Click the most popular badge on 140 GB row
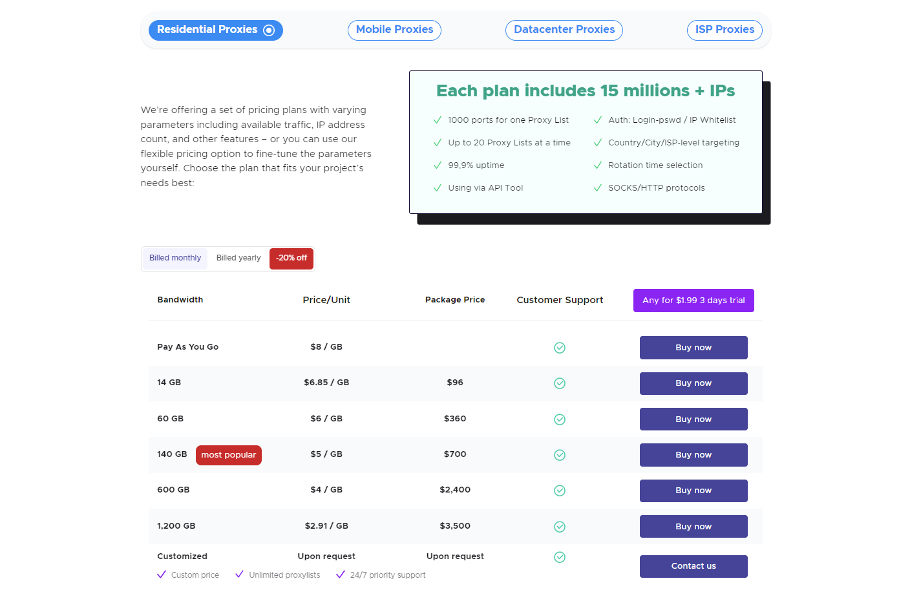910x603 pixels. pos(229,455)
